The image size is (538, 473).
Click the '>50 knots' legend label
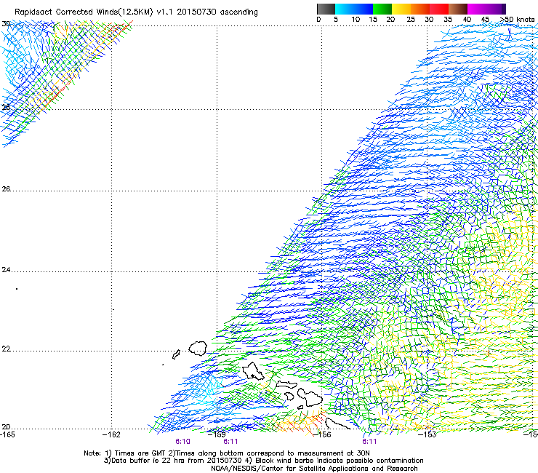pos(517,20)
